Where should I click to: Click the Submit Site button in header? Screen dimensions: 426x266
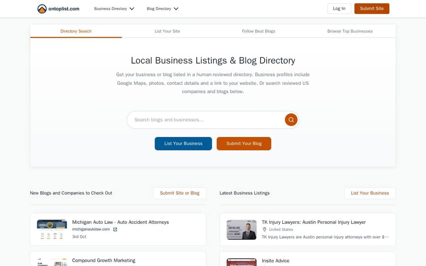pyautogui.click(x=372, y=9)
